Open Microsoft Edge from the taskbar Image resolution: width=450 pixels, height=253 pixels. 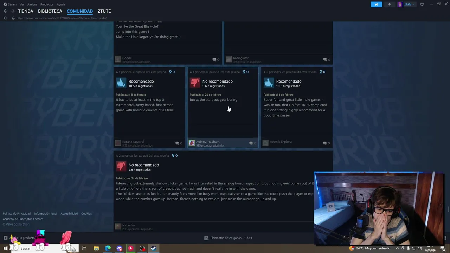tap(108, 248)
